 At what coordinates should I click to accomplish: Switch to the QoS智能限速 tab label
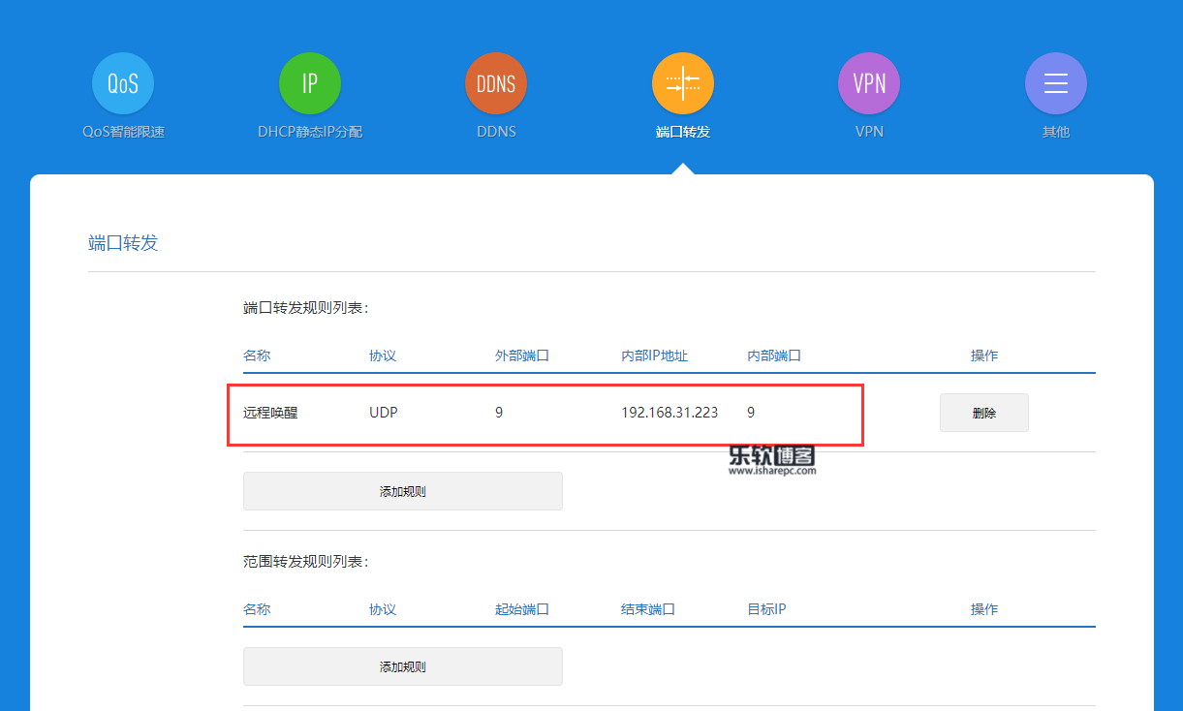123,132
